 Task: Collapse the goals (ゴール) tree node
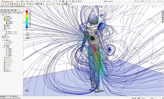tap(3, 30)
